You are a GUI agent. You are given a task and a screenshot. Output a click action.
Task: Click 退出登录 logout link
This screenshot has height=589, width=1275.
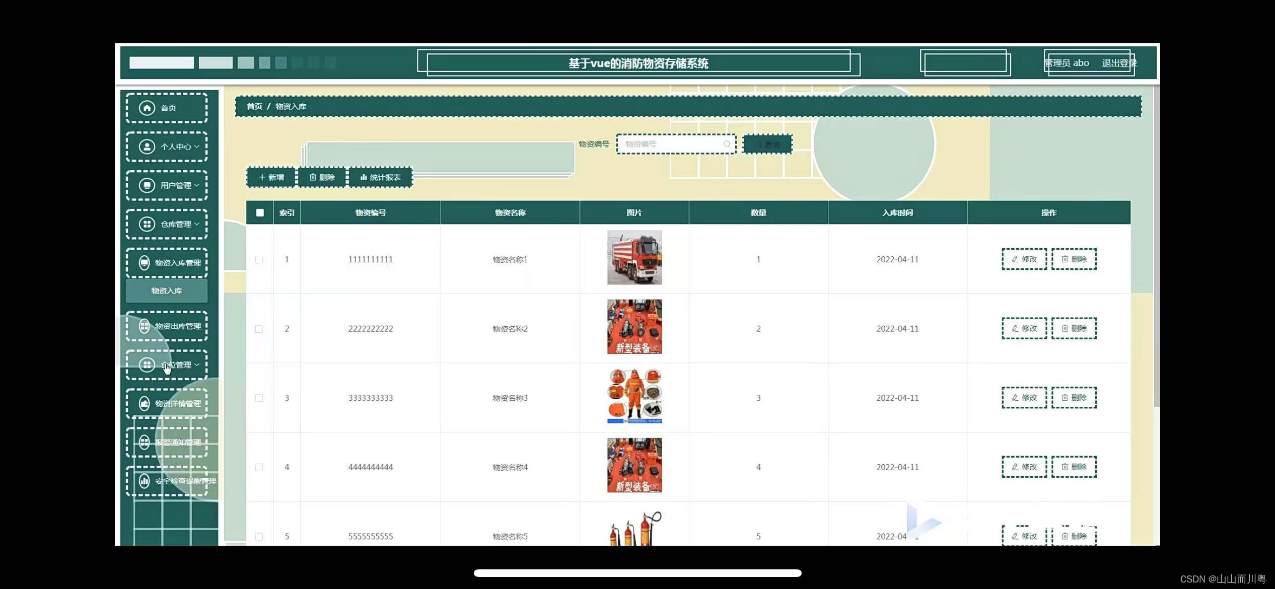[x=1118, y=63]
